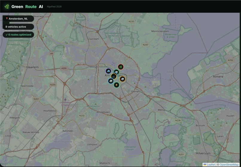Select the red-ringed leaf marker on the map
Screen dimensions: 241x167
[x=121, y=67]
